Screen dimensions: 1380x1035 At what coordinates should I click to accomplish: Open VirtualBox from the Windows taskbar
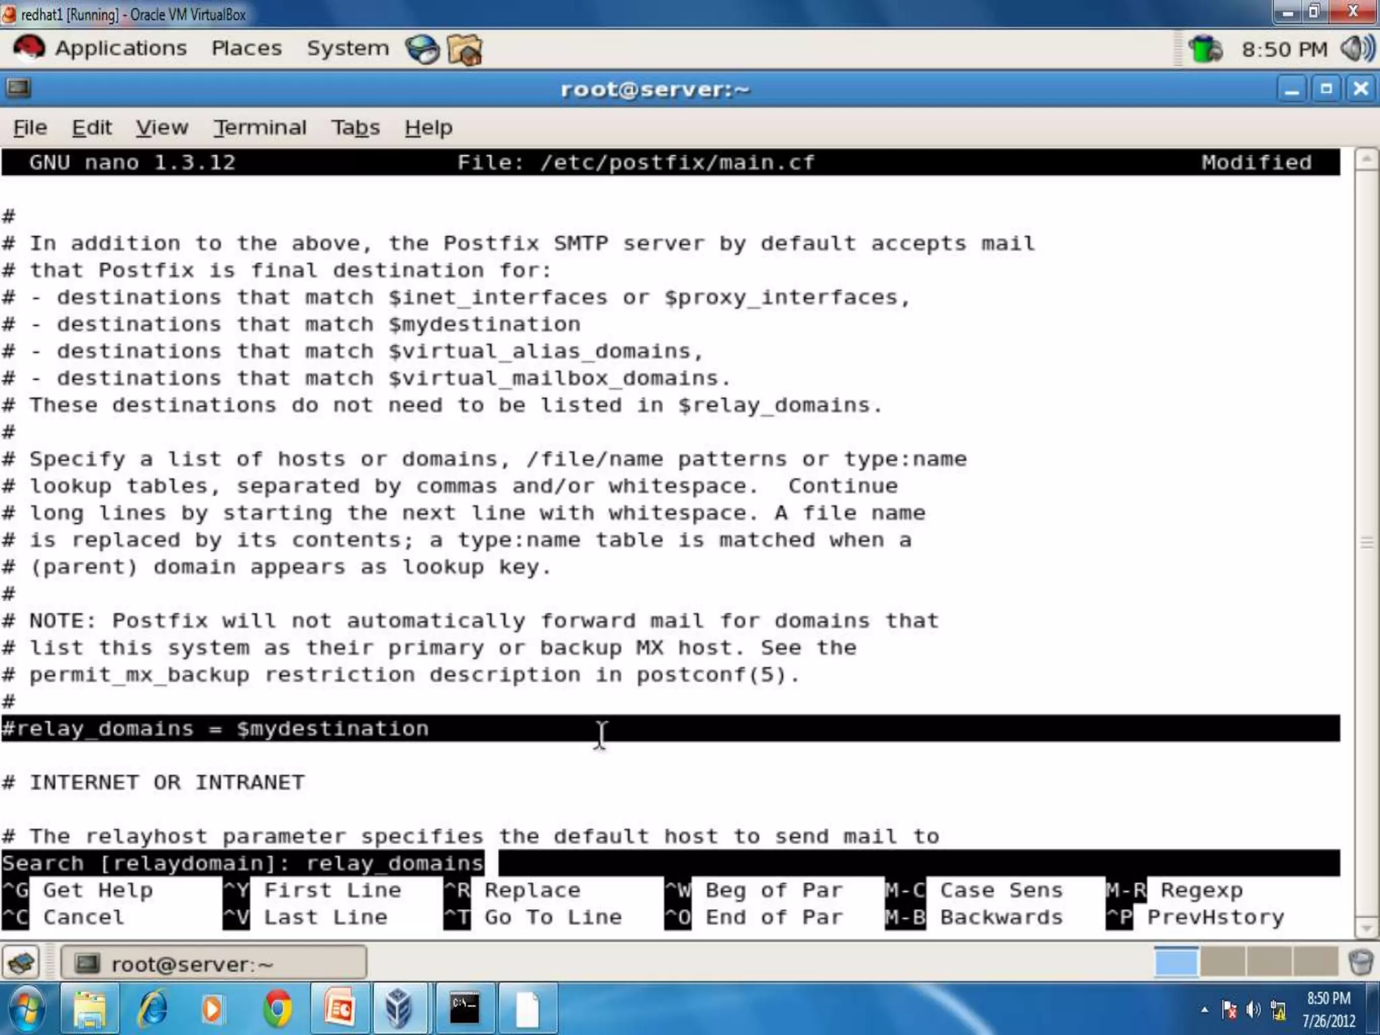click(400, 1010)
